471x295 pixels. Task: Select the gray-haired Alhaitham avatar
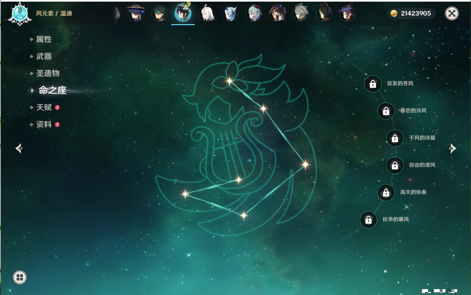point(301,13)
